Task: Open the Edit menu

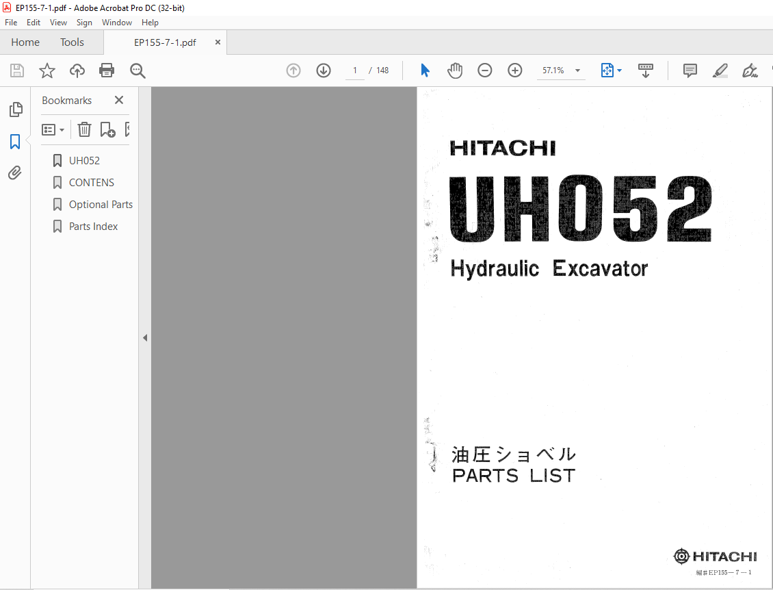Action: 34,23
